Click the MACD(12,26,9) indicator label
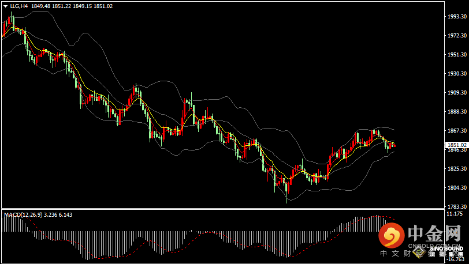469x264 pixels. (x=23, y=215)
